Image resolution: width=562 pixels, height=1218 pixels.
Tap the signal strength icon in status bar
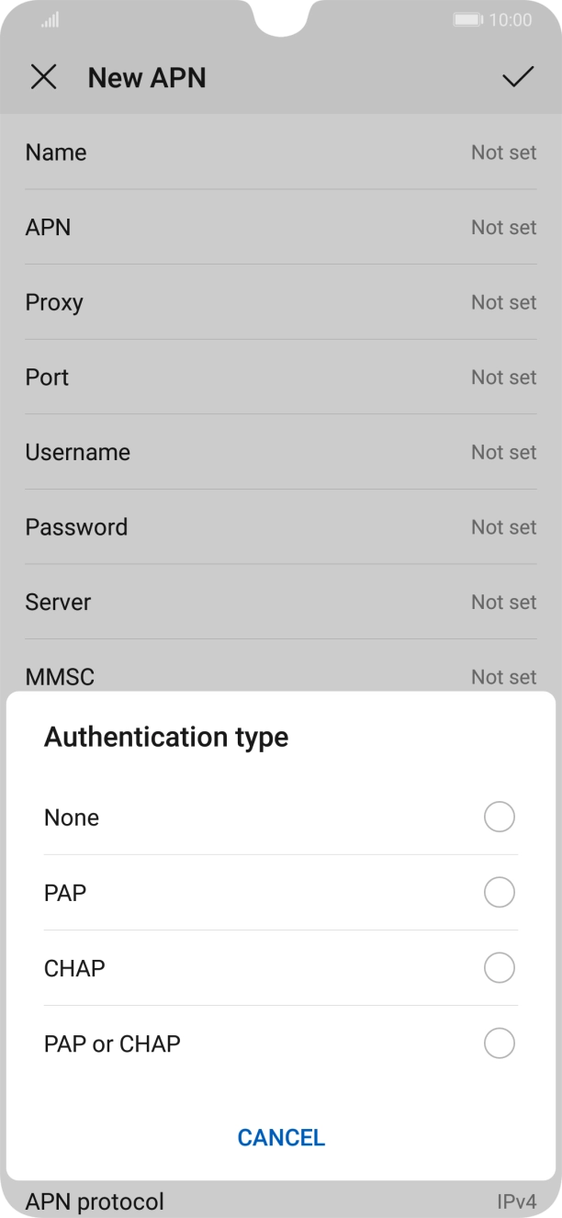(x=50, y=20)
